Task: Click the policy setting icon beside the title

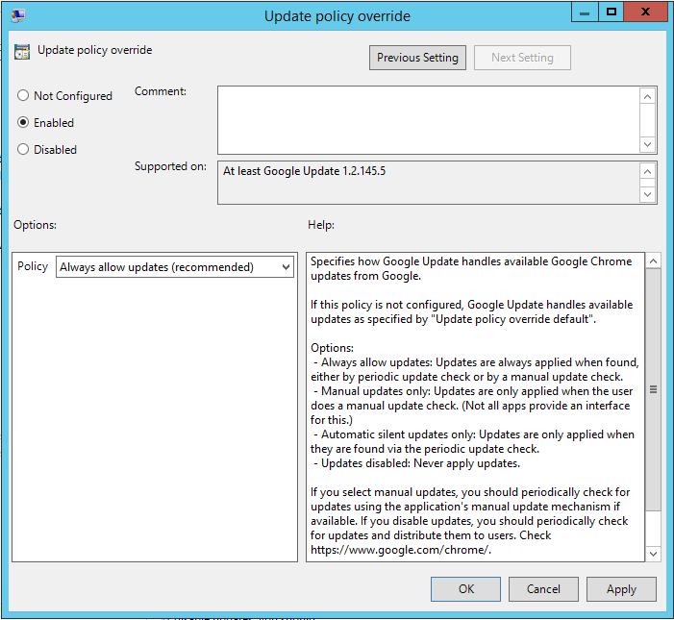Action: 22,51
